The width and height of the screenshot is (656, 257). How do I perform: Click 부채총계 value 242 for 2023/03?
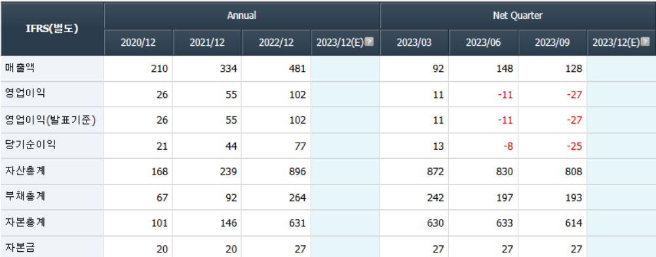tap(436, 197)
